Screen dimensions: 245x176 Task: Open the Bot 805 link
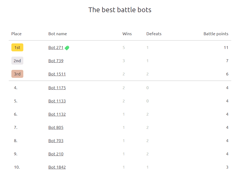click(56, 128)
